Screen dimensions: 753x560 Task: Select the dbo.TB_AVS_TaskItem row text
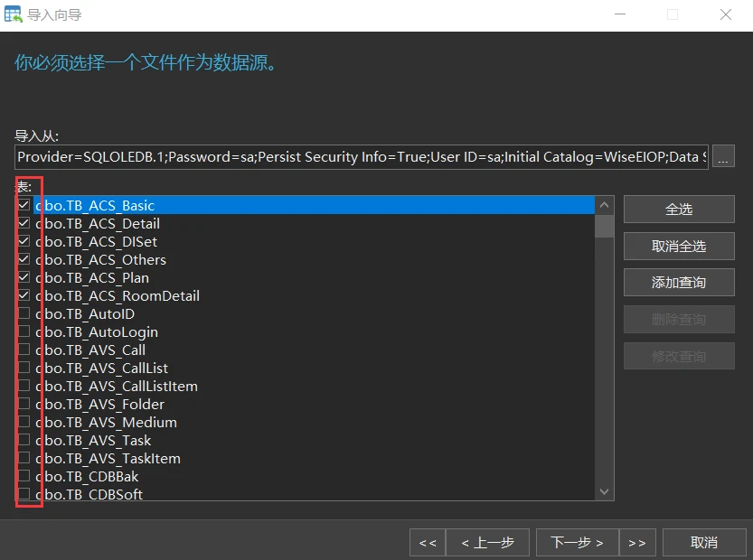[108, 458]
